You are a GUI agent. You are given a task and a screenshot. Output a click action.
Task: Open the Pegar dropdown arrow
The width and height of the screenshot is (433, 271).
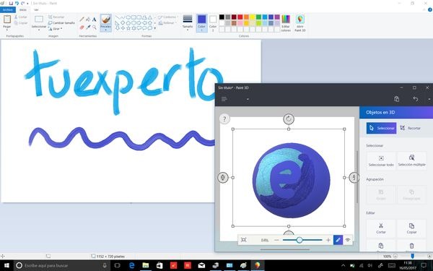pyautogui.click(x=7, y=30)
